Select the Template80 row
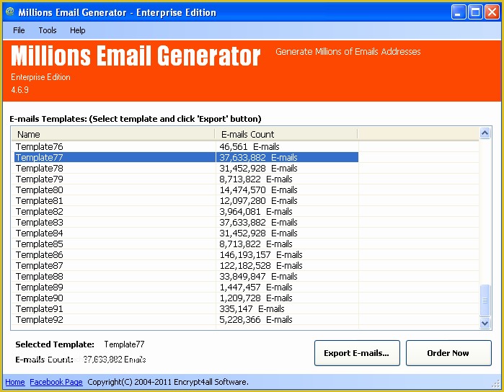The image size is (504, 392). (187, 190)
